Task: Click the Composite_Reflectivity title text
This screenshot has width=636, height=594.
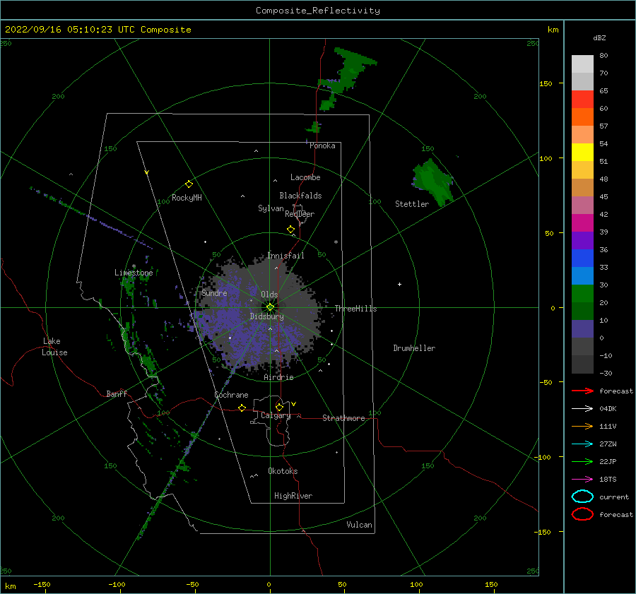Action: (318, 11)
